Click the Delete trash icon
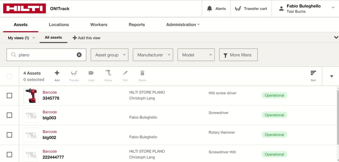This screenshot has height=162, width=339. pyautogui.click(x=142, y=73)
